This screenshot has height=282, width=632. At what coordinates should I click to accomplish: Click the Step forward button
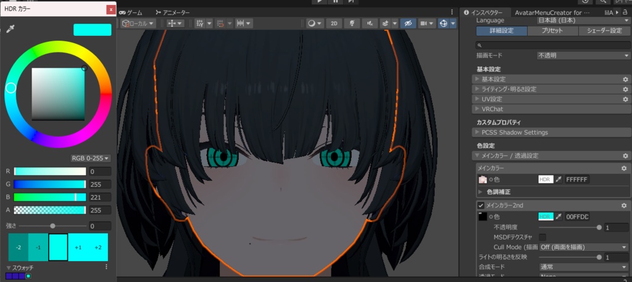[x=351, y=2]
